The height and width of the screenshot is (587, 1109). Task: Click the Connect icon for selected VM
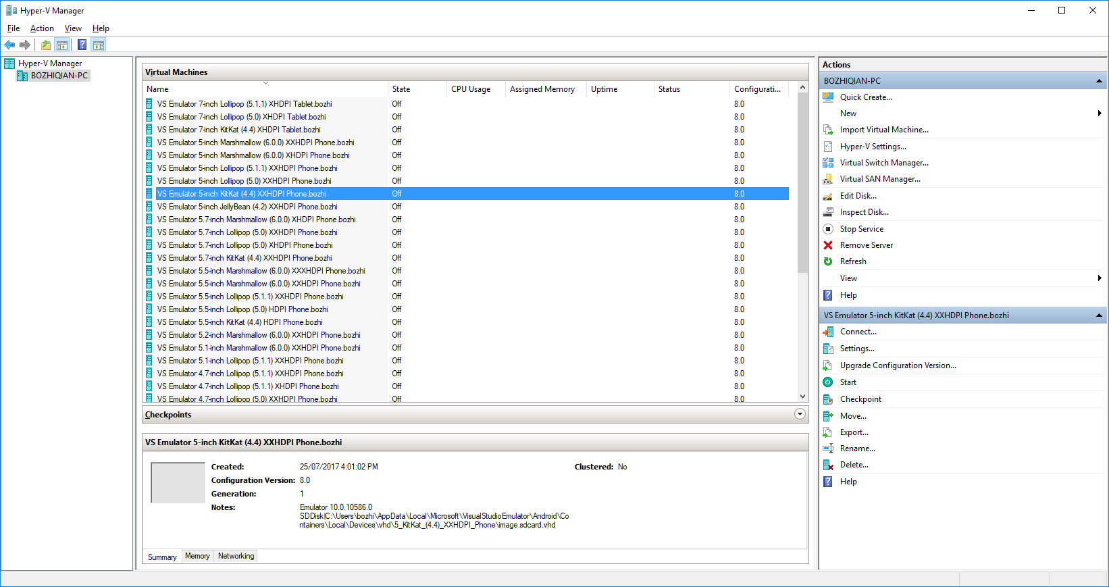pos(828,332)
